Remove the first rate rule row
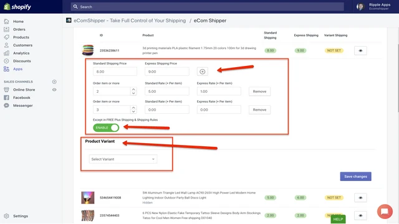The width and height of the screenshot is (399, 224). [259, 91]
